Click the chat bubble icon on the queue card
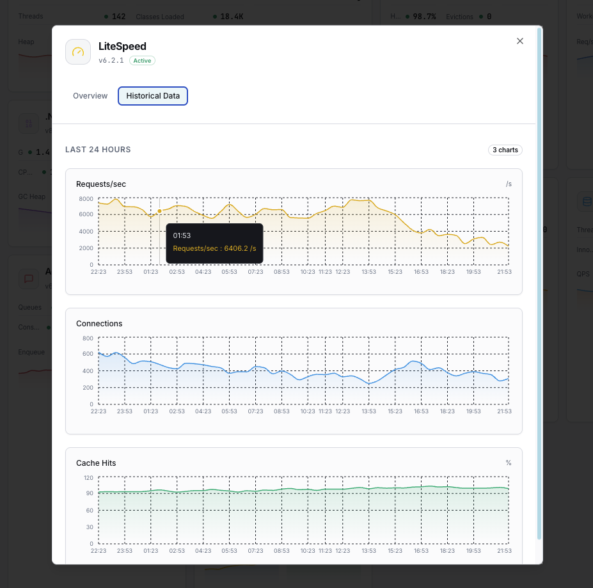The image size is (593, 588). click(x=29, y=278)
